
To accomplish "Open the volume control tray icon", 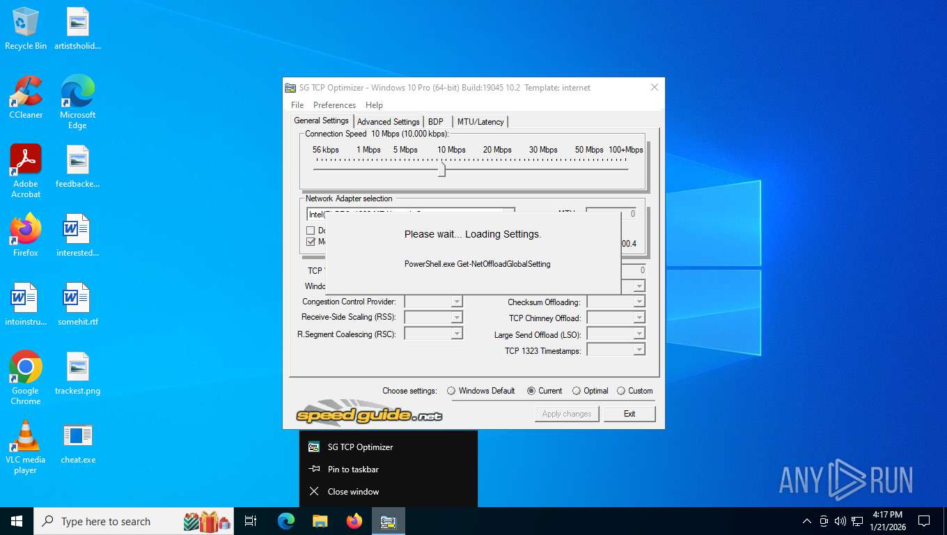I will click(x=840, y=521).
